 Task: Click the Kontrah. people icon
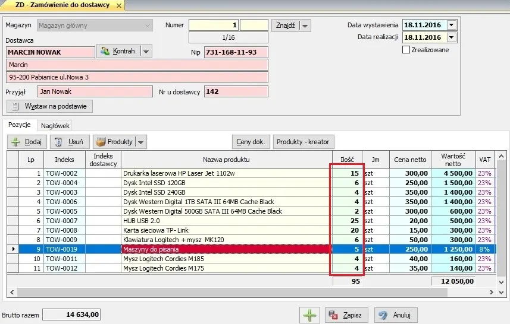[105, 51]
